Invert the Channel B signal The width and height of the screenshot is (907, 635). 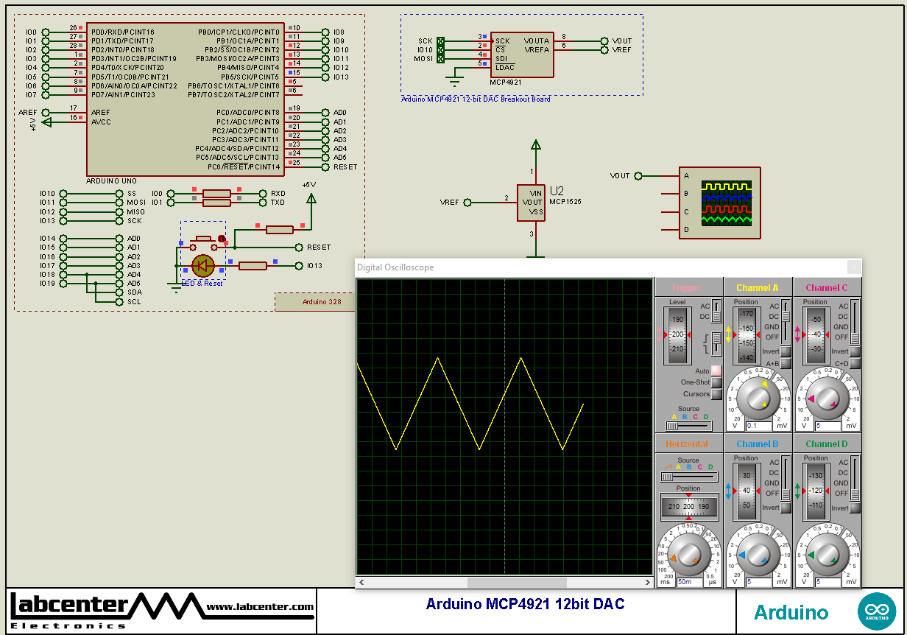786,508
